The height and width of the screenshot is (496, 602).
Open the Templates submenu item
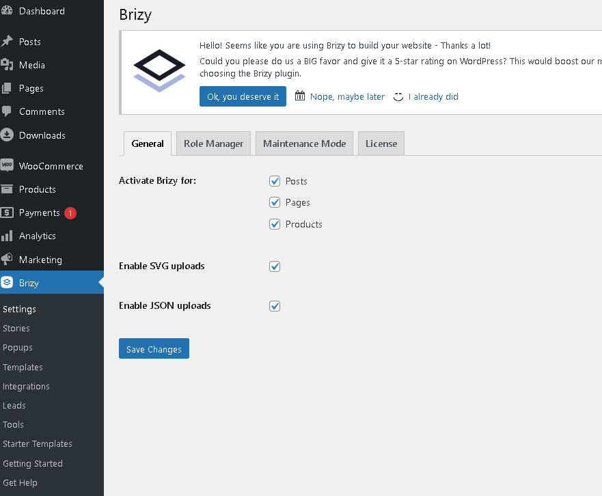[x=23, y=367]
